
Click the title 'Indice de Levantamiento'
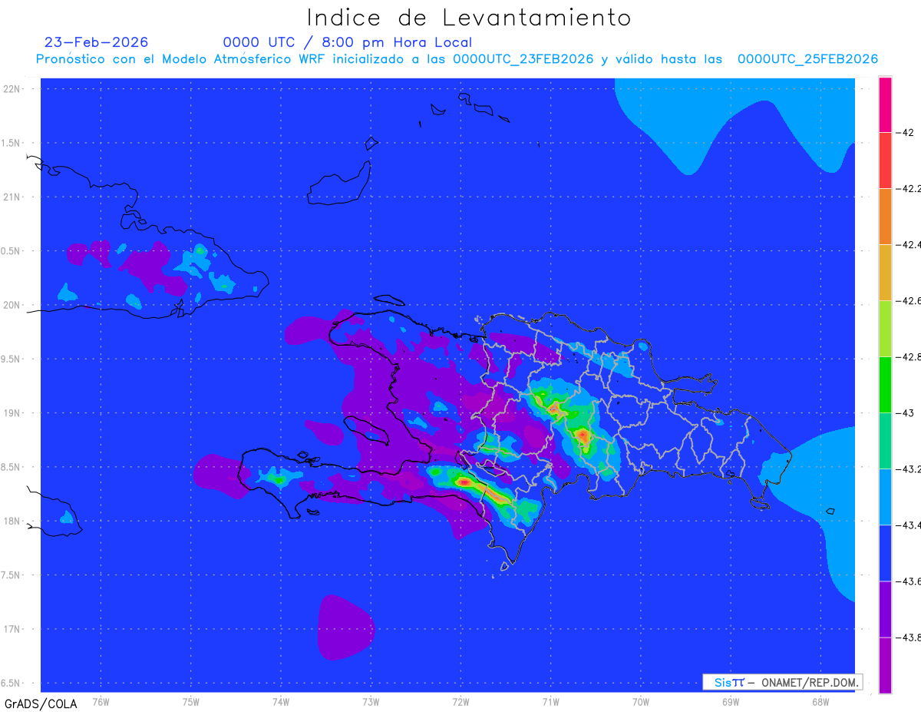(x=469, y=17)
